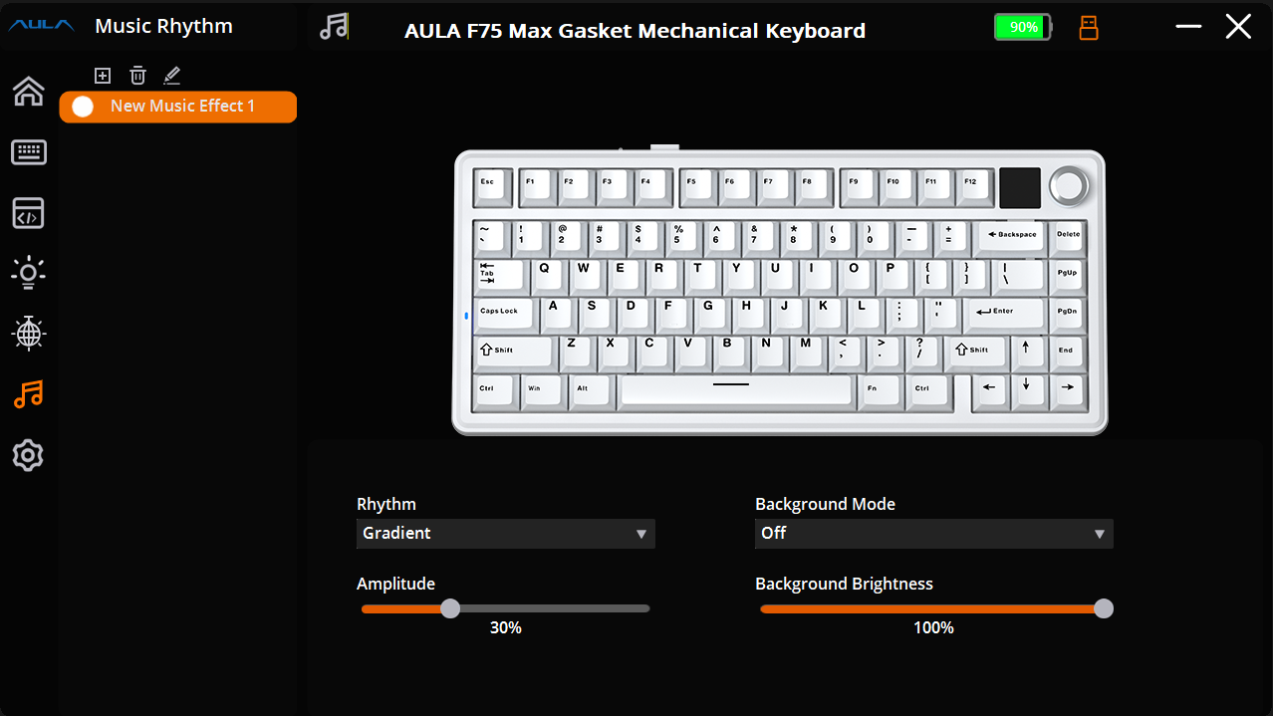Delete the selected music effect

137,76
